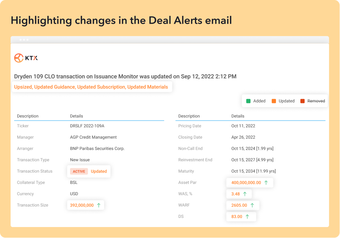Screen dimensions: 340x238
Task: Click the orange updated changes summary text
Action: (91, 87)
